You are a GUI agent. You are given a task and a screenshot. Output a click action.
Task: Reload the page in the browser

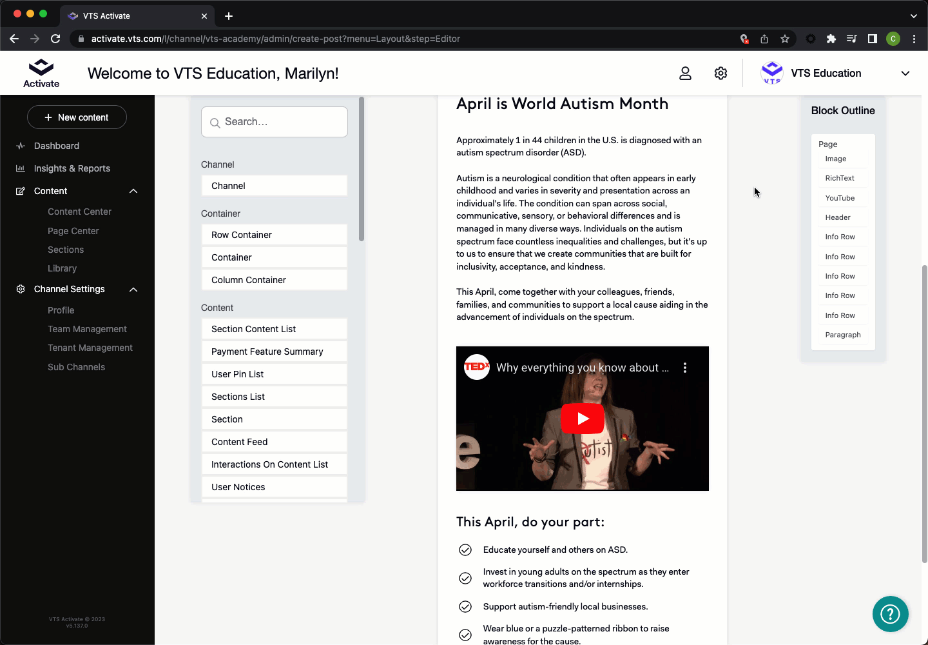(55, 39)
